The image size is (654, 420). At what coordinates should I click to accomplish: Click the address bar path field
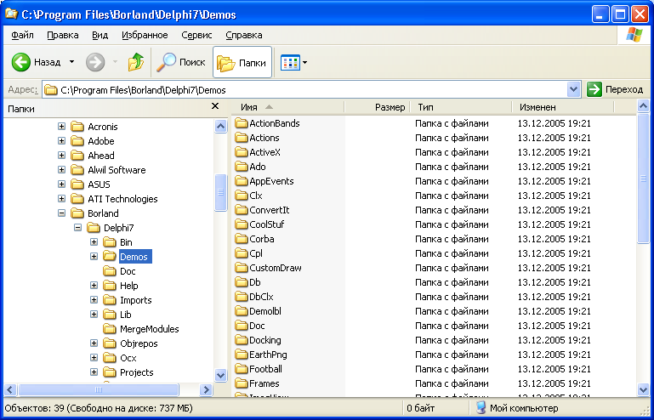point(304,89)
